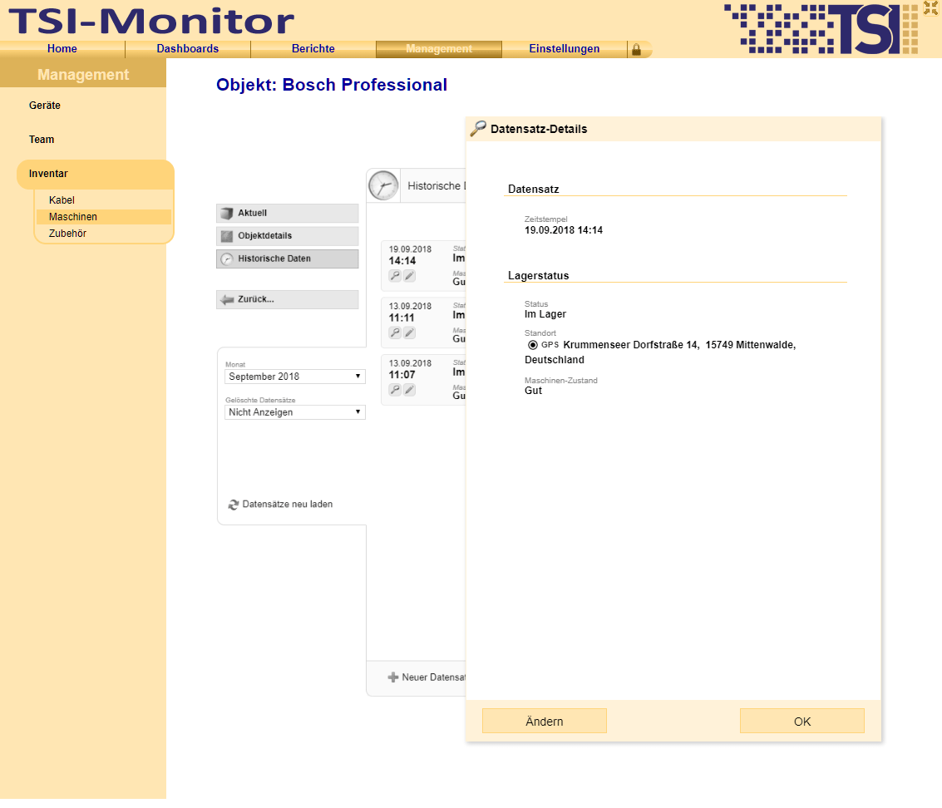Click the cube icon on Aktuell button

[226, 214]
